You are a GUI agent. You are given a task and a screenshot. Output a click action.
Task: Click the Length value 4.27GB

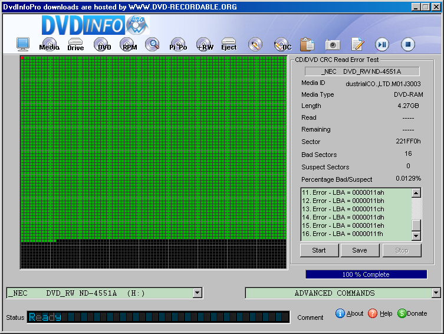(408, 106)
